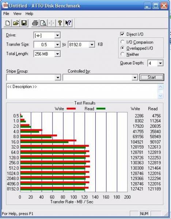Select the Overlapped I/O radio button
The height and width of the screenshot is (219, 171).
(122, 48)
